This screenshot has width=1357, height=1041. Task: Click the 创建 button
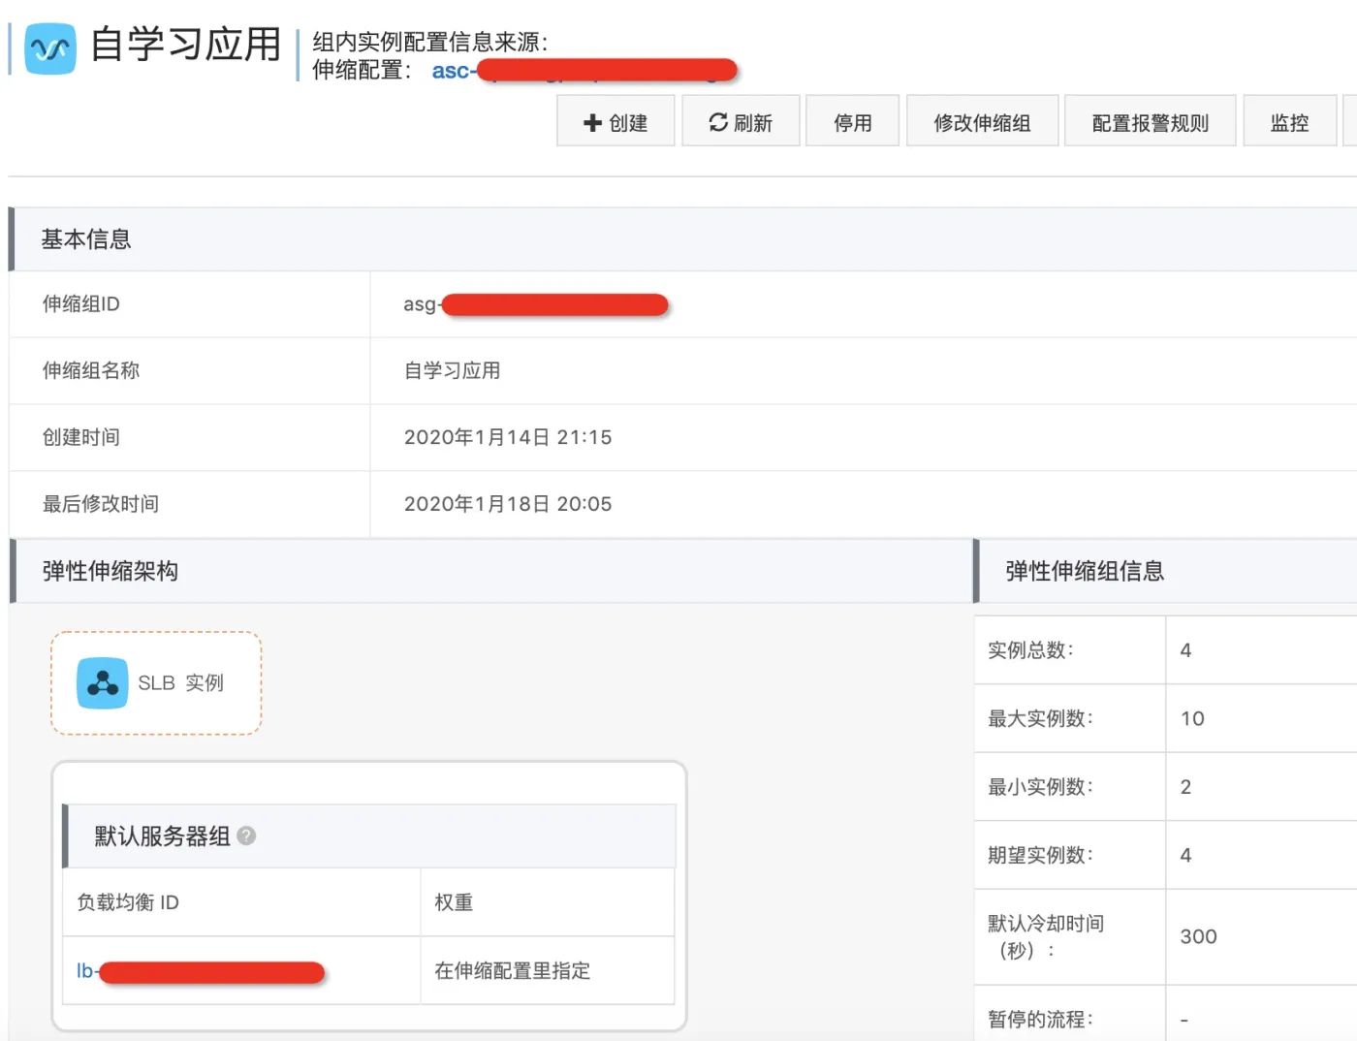615,121
